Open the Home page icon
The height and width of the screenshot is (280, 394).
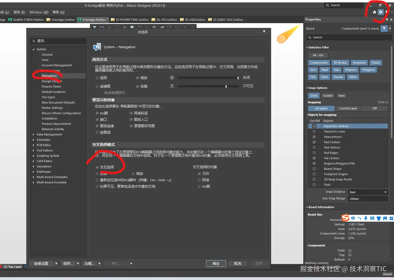[375, 12]
